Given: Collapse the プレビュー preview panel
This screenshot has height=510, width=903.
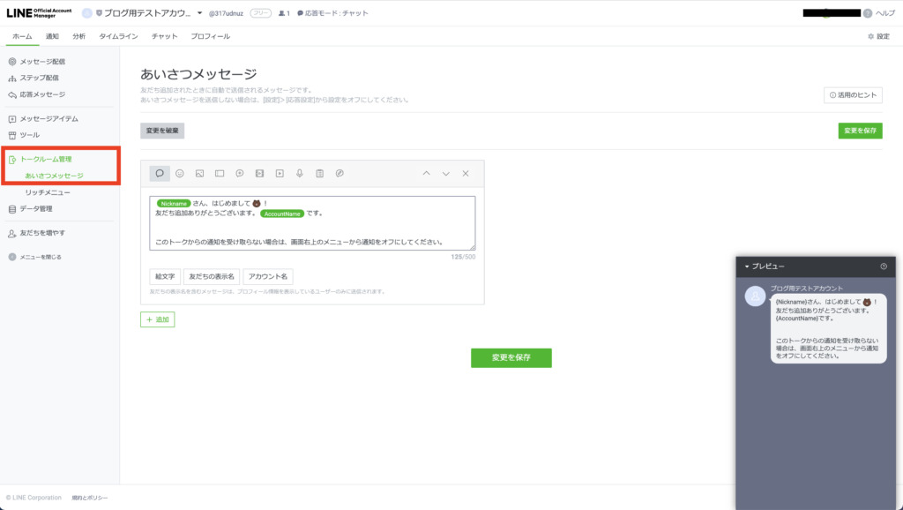Looking at the screenshot, I should [747, 266].
